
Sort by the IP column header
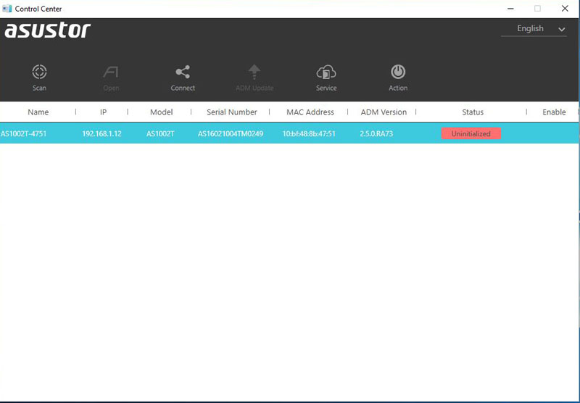click(103, 112)
